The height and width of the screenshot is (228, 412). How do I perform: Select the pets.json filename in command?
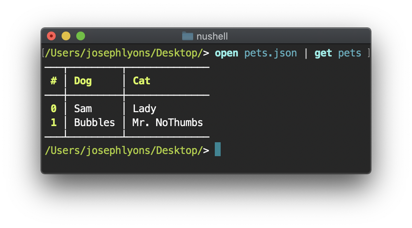click(x=271, y=53)
